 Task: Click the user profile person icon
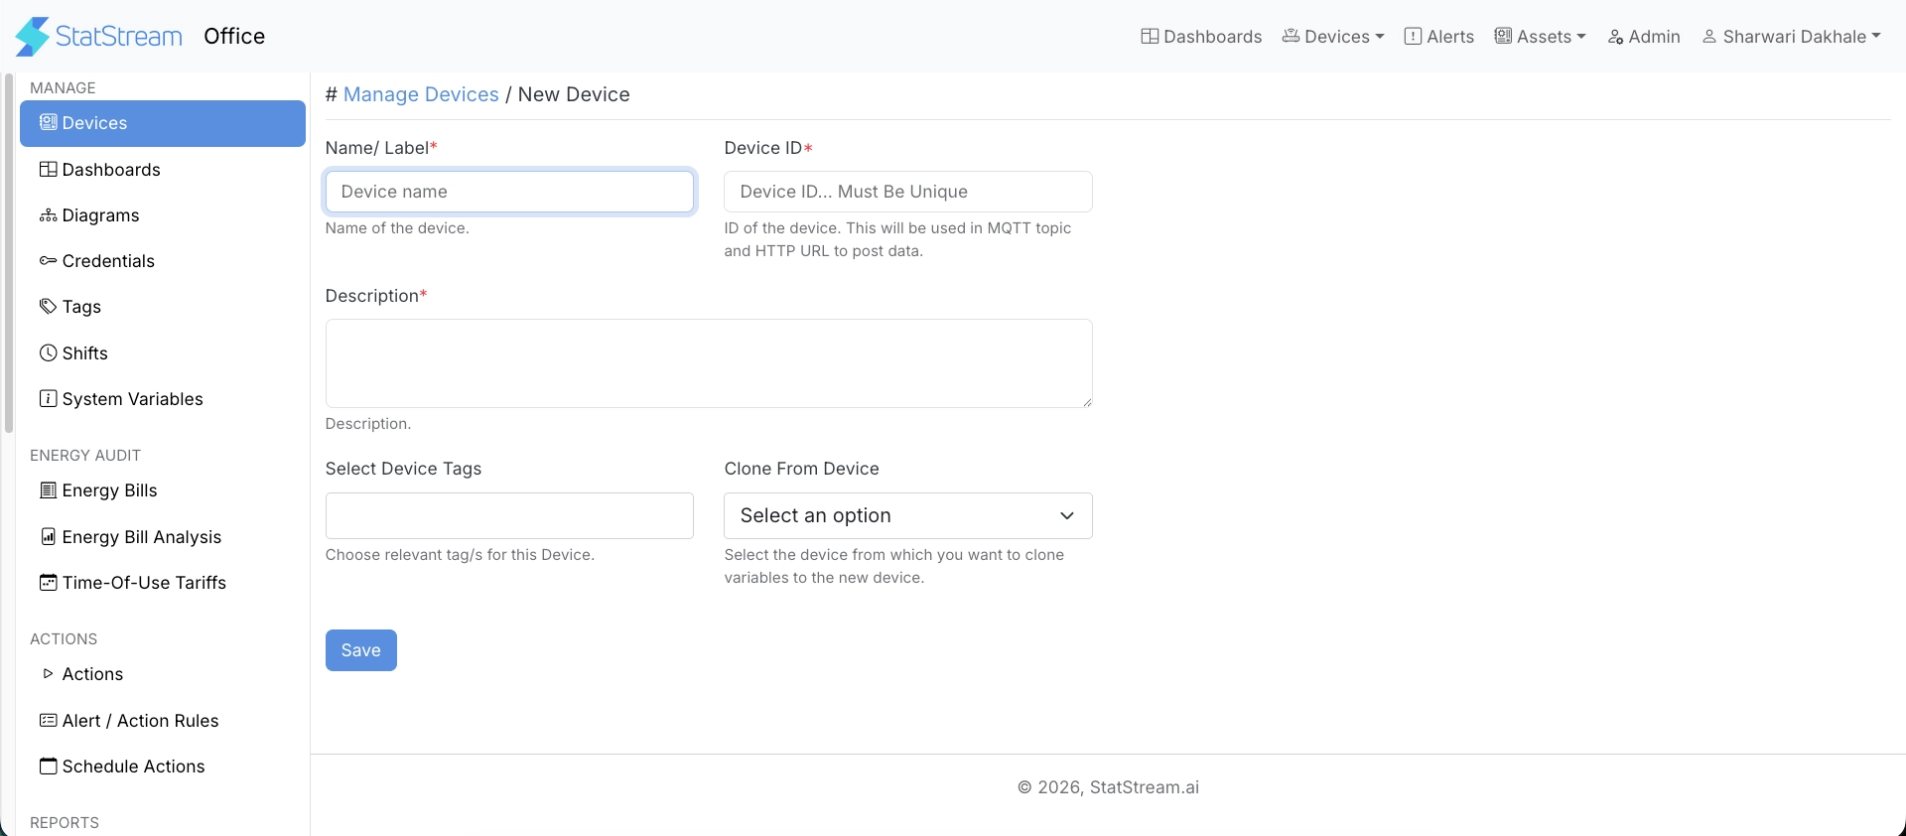(x=1709, y=37)
